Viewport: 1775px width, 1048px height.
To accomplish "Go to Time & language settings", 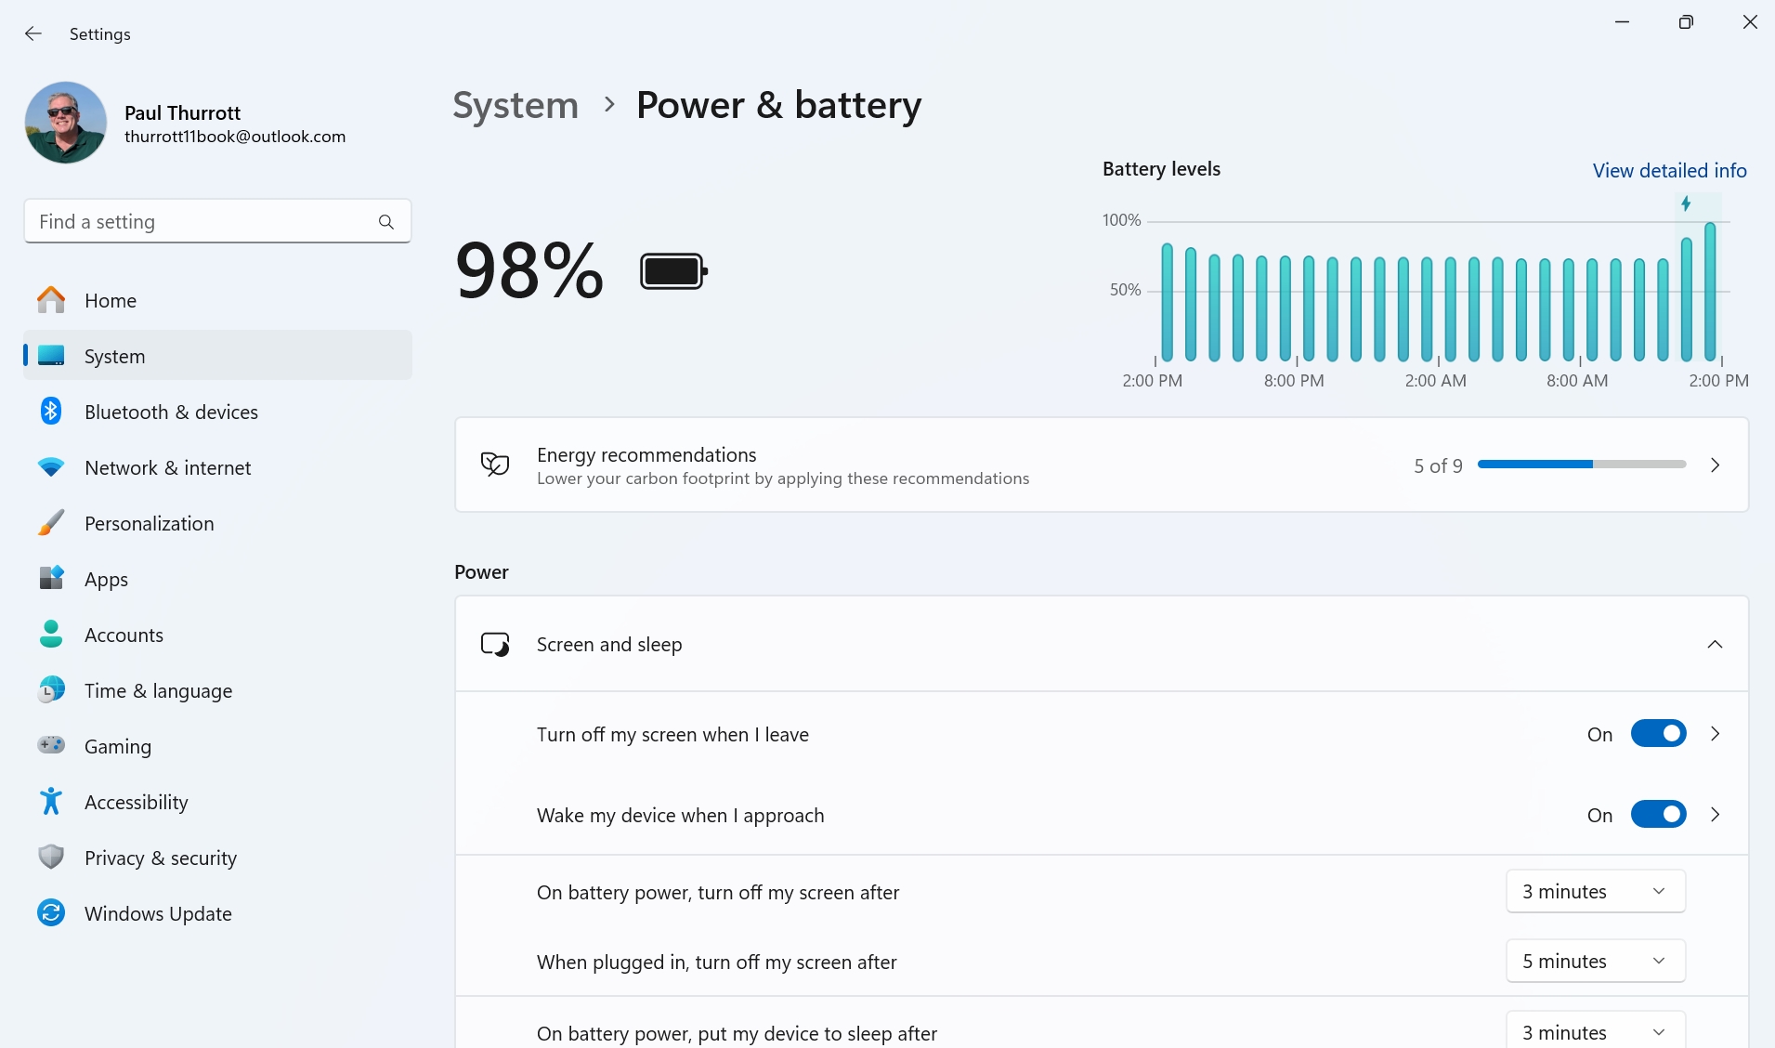I will (158, 691).
